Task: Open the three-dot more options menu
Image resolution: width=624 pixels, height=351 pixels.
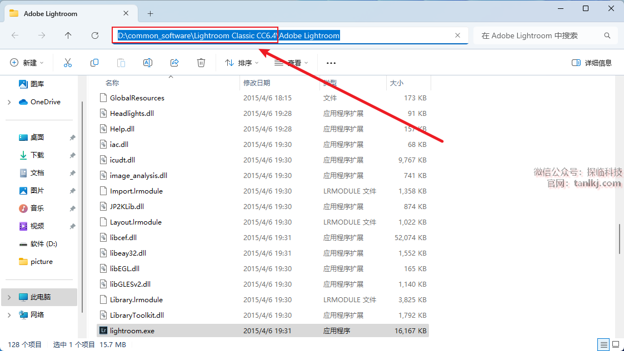Action: coord(331,63)
